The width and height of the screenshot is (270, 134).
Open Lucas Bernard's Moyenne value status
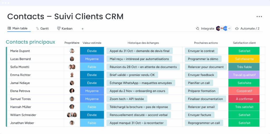click(92, 59)
